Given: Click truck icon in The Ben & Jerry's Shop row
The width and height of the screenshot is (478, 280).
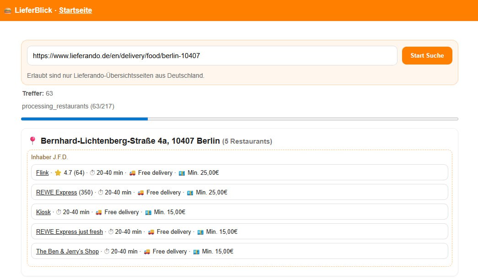Looking at the screenshot, I should [147, 252].
